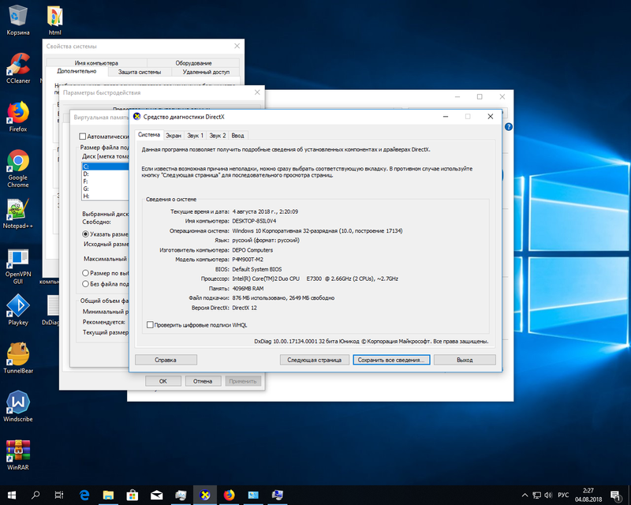The width and height of the screenshot is (631, 505).
Task: Open taskbar search magnifier
Action: [35, 495]
